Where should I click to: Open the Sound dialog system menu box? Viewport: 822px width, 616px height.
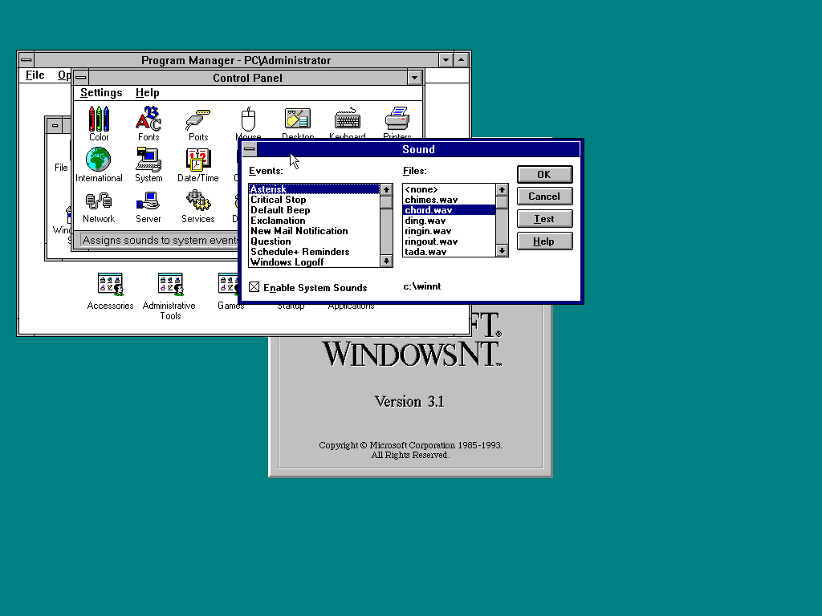(x=250, y=149)
